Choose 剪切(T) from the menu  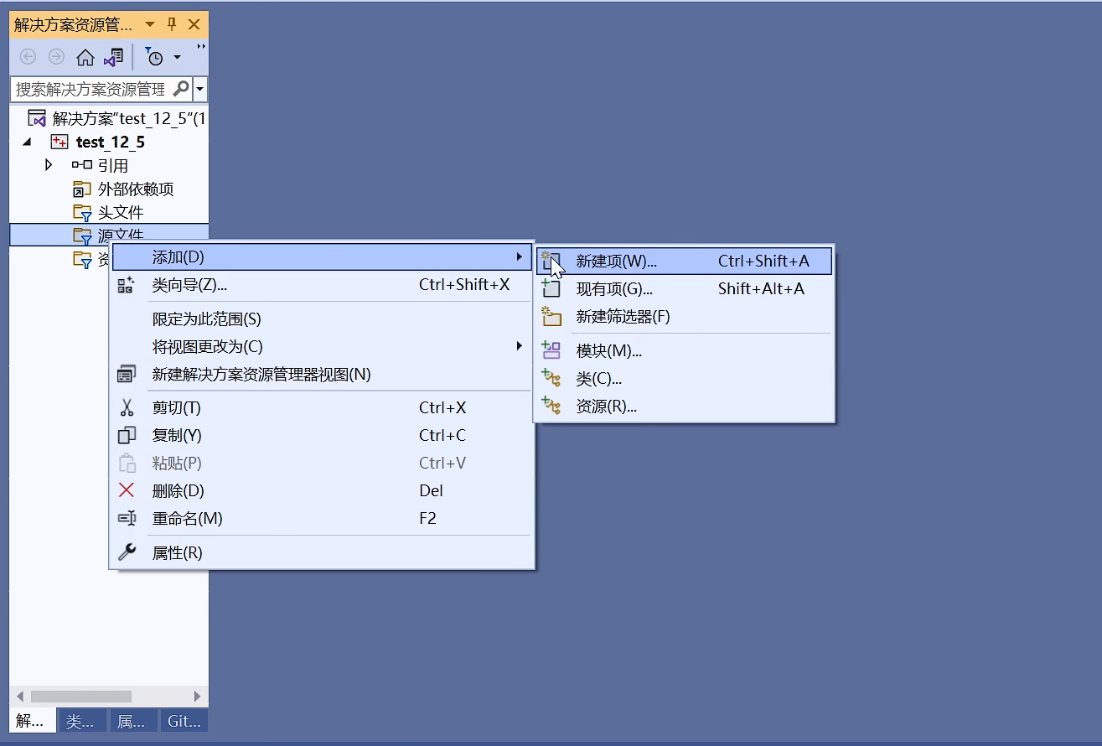(x=322, y=408)
